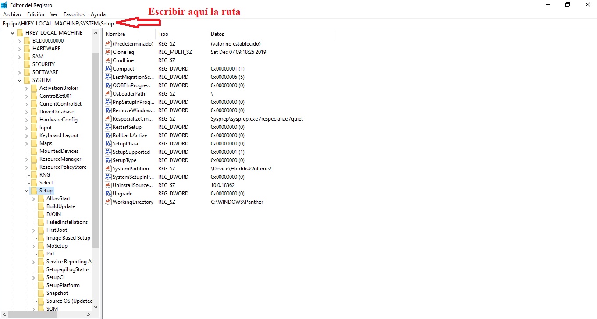Click the CloneTag string value icon
Viewport: 597px width, 319px height.
click(108, 52)
